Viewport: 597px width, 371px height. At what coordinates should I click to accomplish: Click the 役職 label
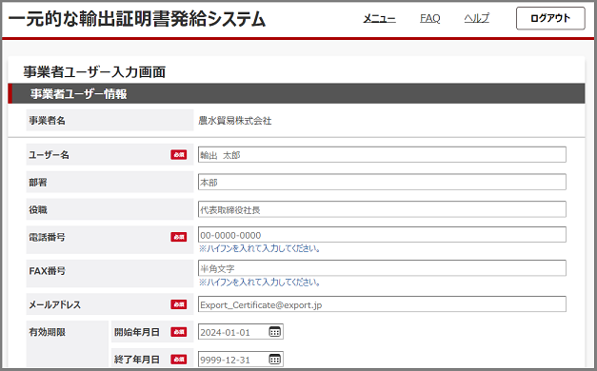tap(38, 209)
